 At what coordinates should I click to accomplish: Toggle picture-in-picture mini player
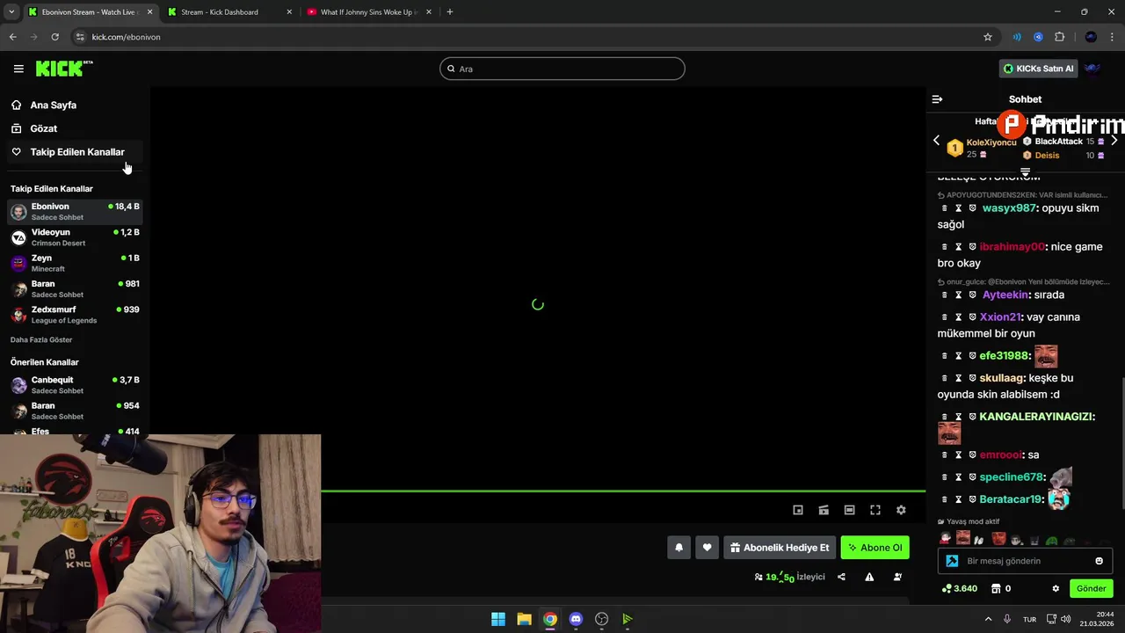click(798, 510)
